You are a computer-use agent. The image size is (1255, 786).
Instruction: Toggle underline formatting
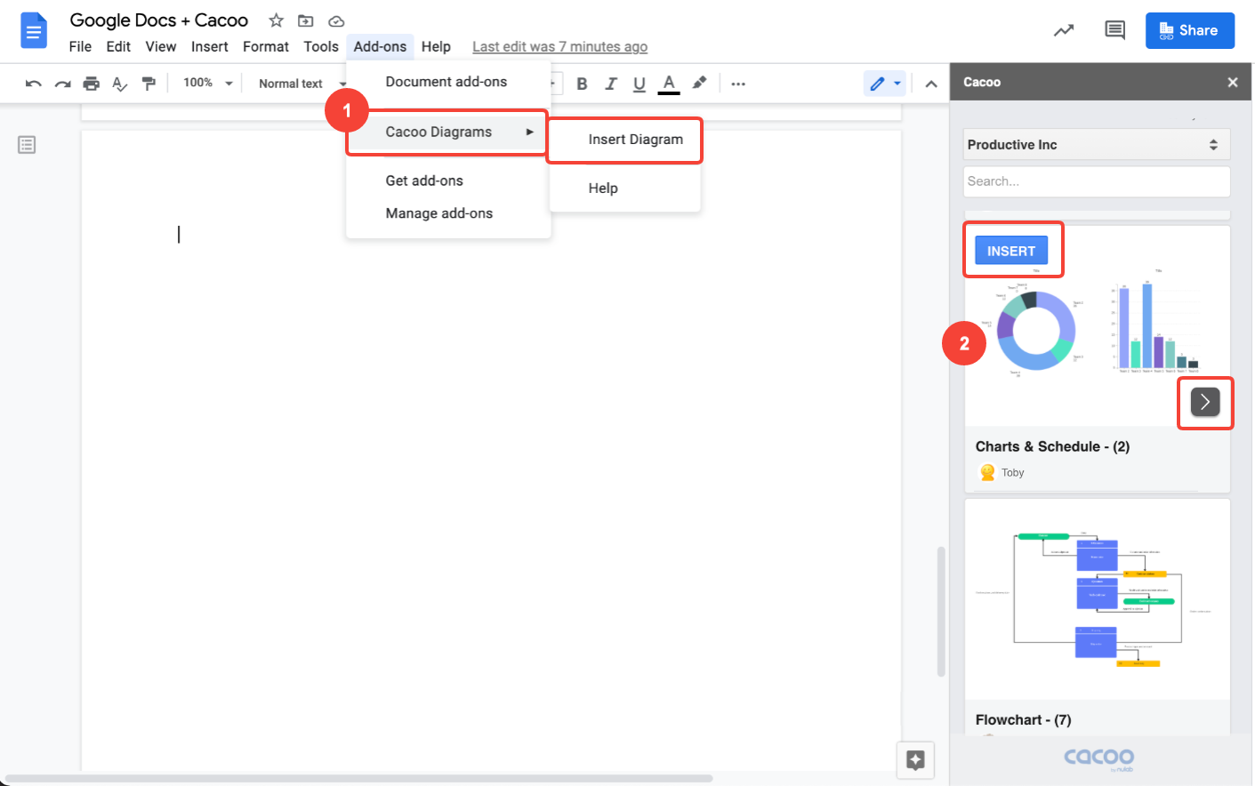[x=639, y=84]
